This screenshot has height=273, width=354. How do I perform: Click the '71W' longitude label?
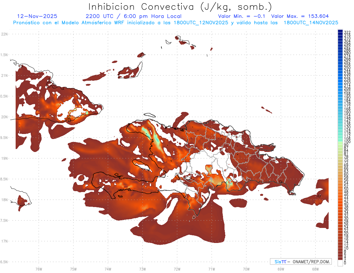pyautogui.click(x=212, y=269)
